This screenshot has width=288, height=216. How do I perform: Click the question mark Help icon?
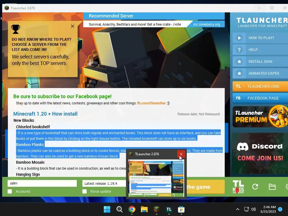[x=239, y=49]
